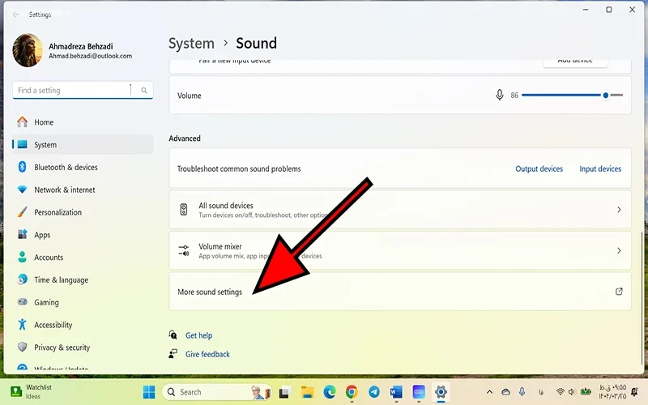Click the Settings back arrow

[x=16, y=15]
